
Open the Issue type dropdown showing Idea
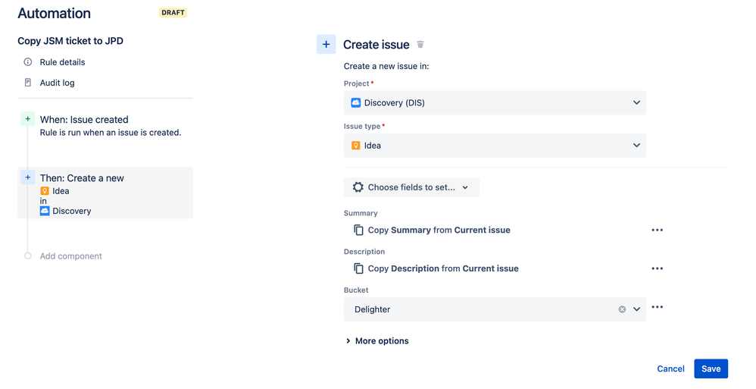(x=495, y=146)
